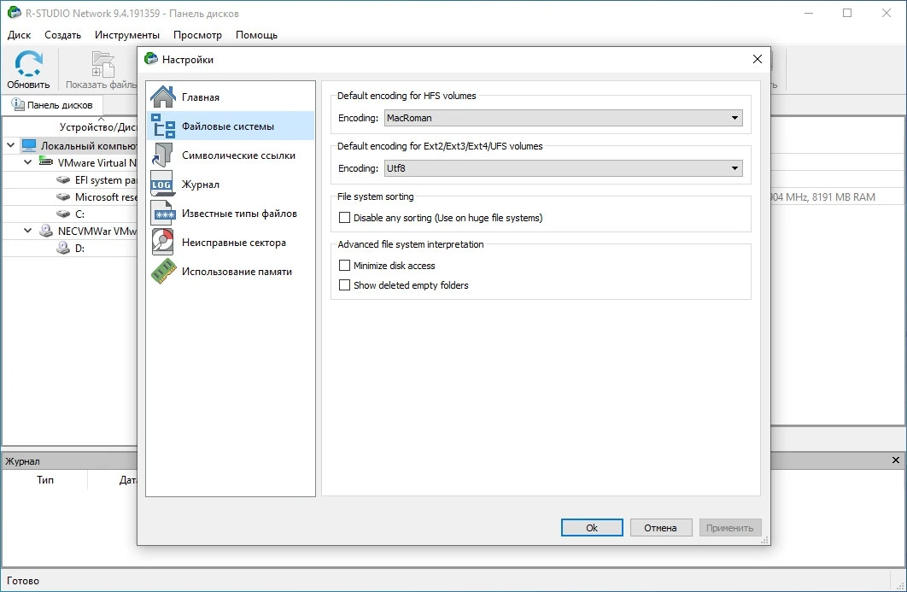Select the Файловые системы tree icon
Viewport: 907px width, 592px height.
[x=163, y=126]
